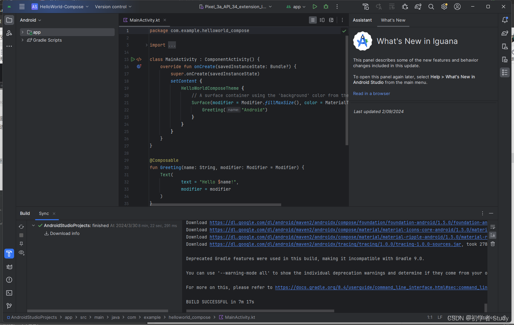This screenshot has height=325, width=514.
Task: Expand the app module tree node
Action: 22,32
